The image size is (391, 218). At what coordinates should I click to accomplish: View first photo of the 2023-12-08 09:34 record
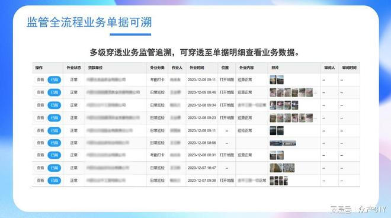pos(273,105)
